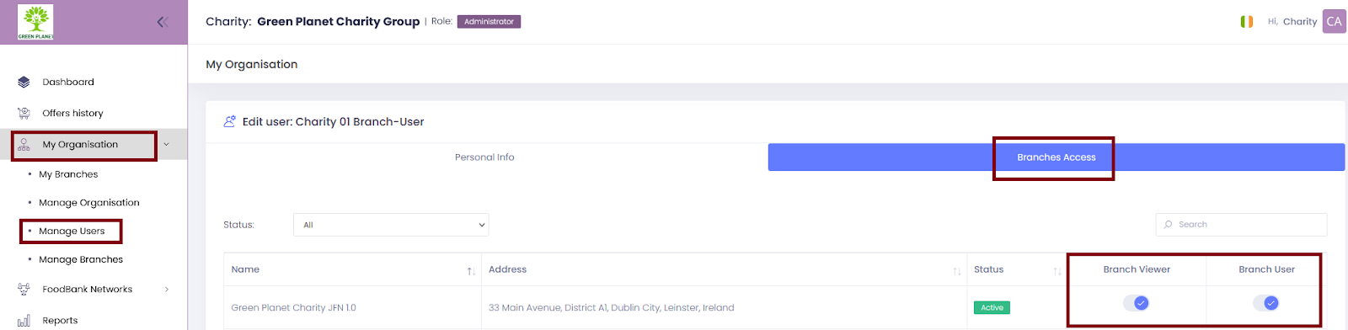Open Manage Users in sidebar
The width and height of the screenshot is (1348, 330).
pyautogui.click(x=72, y=231)
